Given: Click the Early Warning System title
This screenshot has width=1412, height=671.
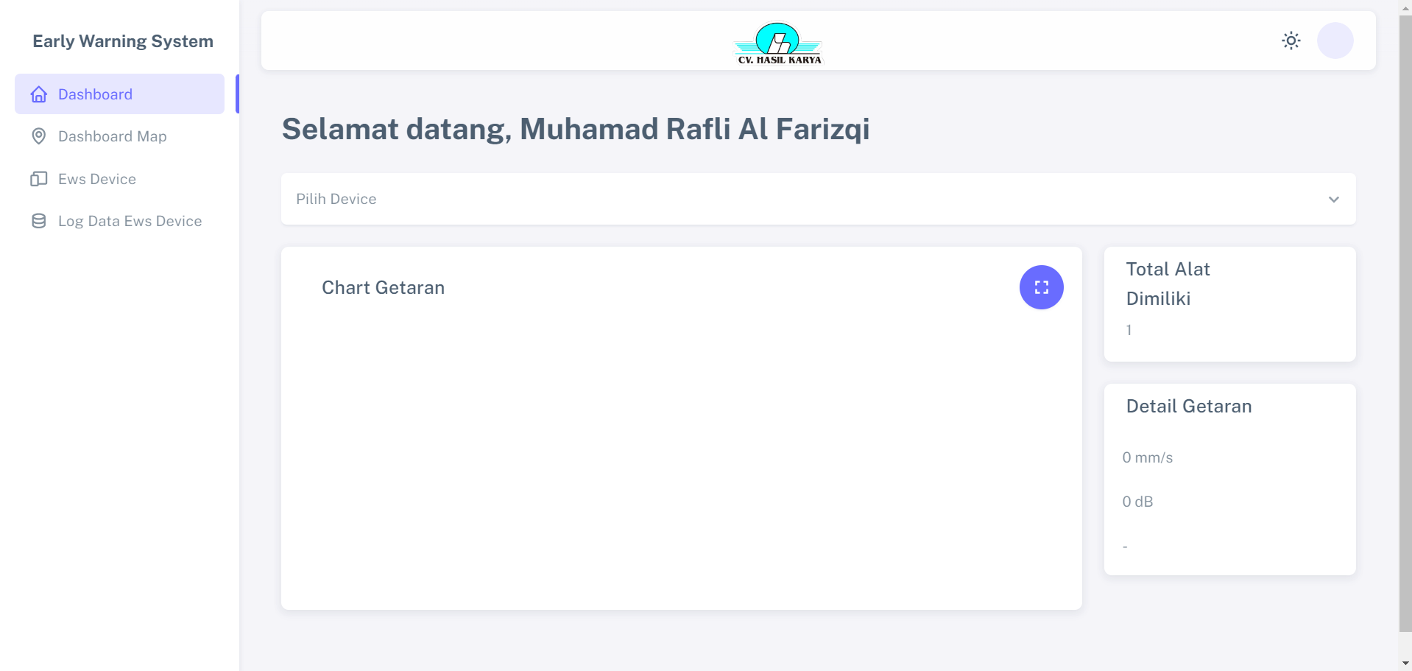Looking at the screenshot, I should point(123,41).
